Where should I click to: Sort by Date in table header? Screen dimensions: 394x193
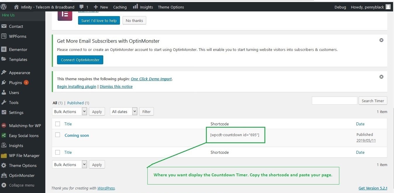click(x=360, y=124)
